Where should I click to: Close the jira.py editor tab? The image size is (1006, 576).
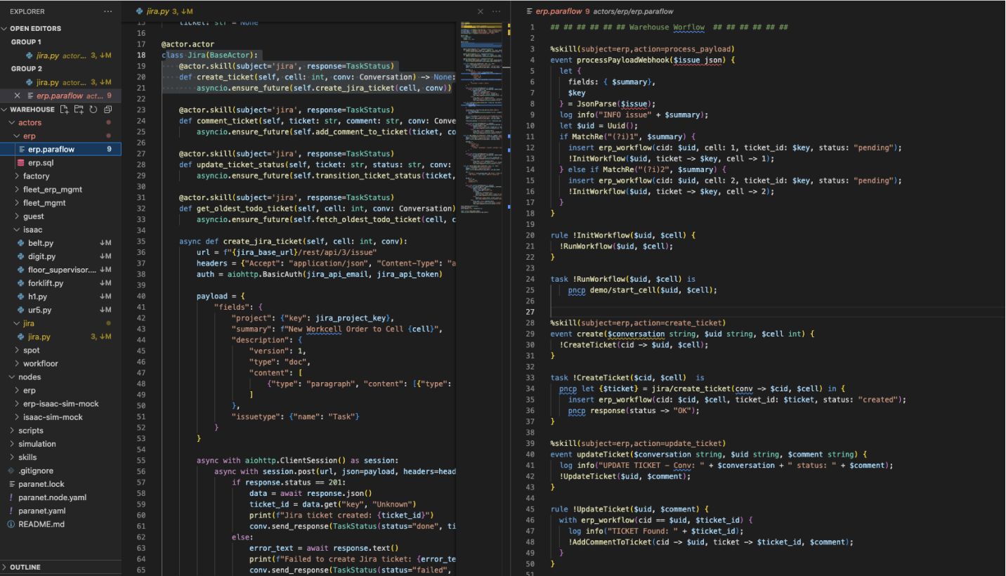(x=481, y=11)
